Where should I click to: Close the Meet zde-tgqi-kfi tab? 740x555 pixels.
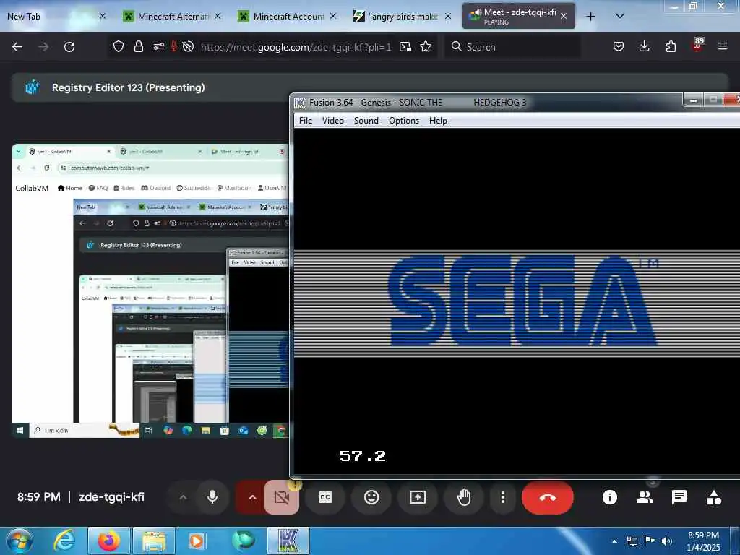(564, 16)
